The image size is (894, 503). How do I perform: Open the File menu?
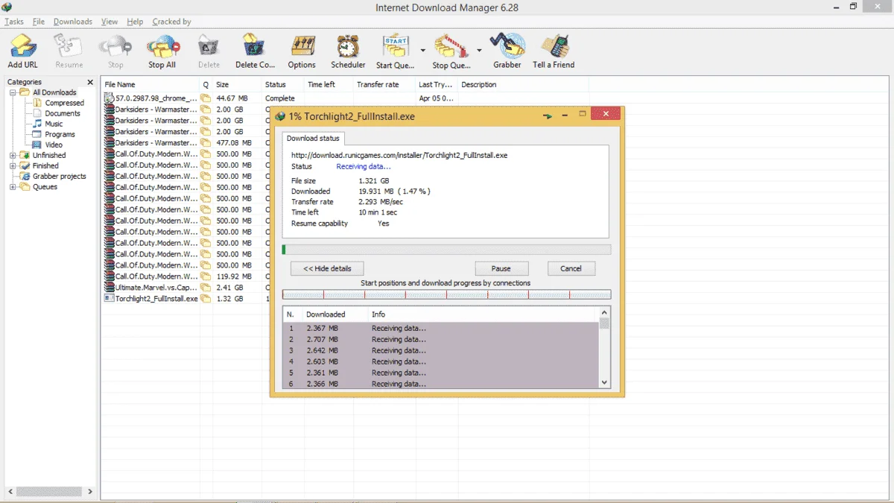tap(39, 22)
